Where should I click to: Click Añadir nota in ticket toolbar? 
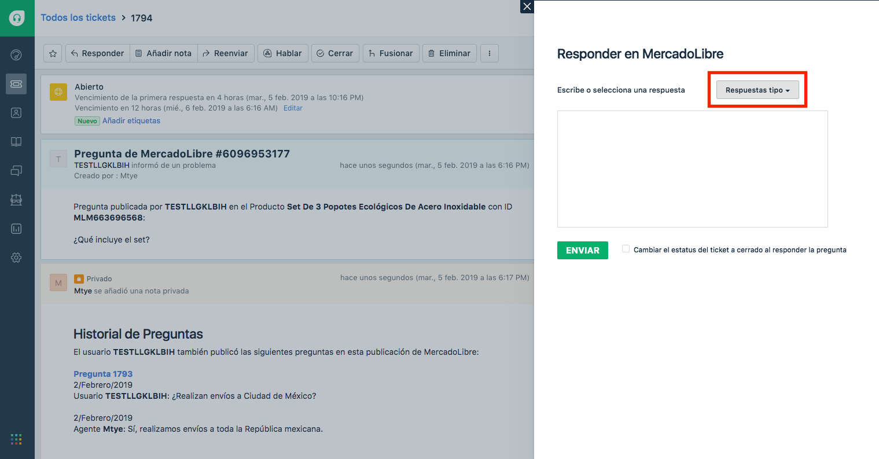click(164, 53)
